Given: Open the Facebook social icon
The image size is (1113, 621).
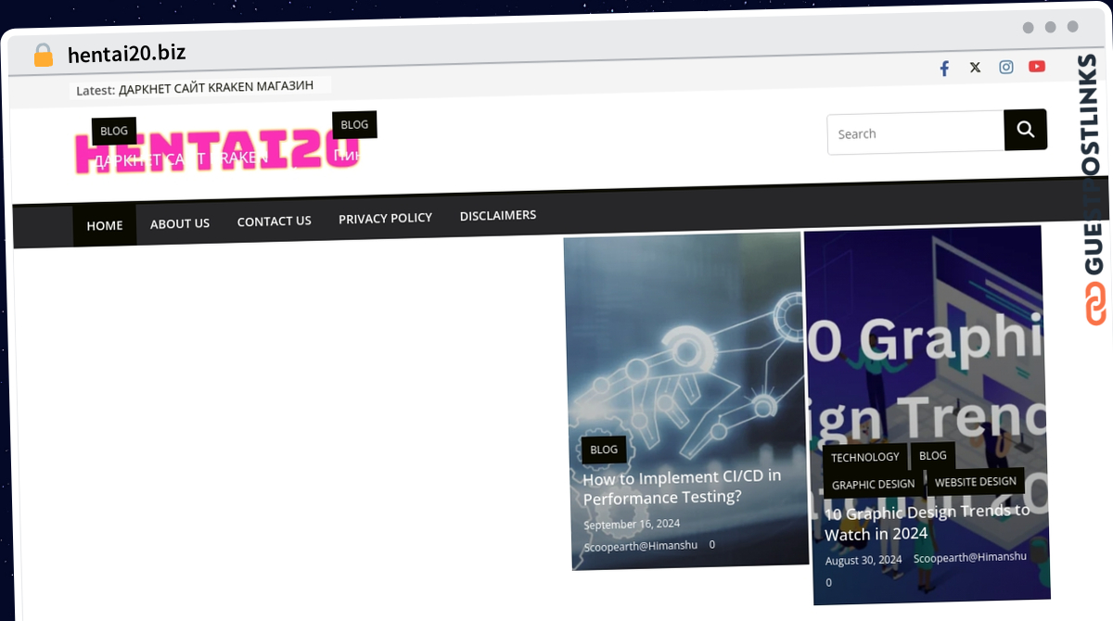Looking at the screenshot, I should tap(944, 68).
